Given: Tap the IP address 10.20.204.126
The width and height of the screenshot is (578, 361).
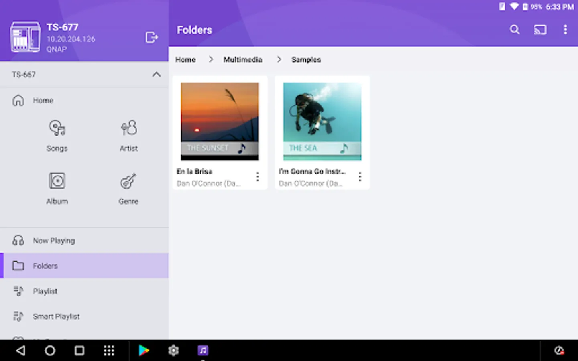Looking at the screenshot, I should [71, 39].
